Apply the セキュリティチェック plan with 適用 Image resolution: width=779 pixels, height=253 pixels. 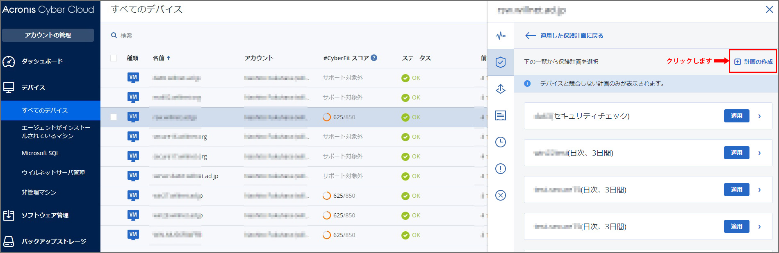[736, 116]
